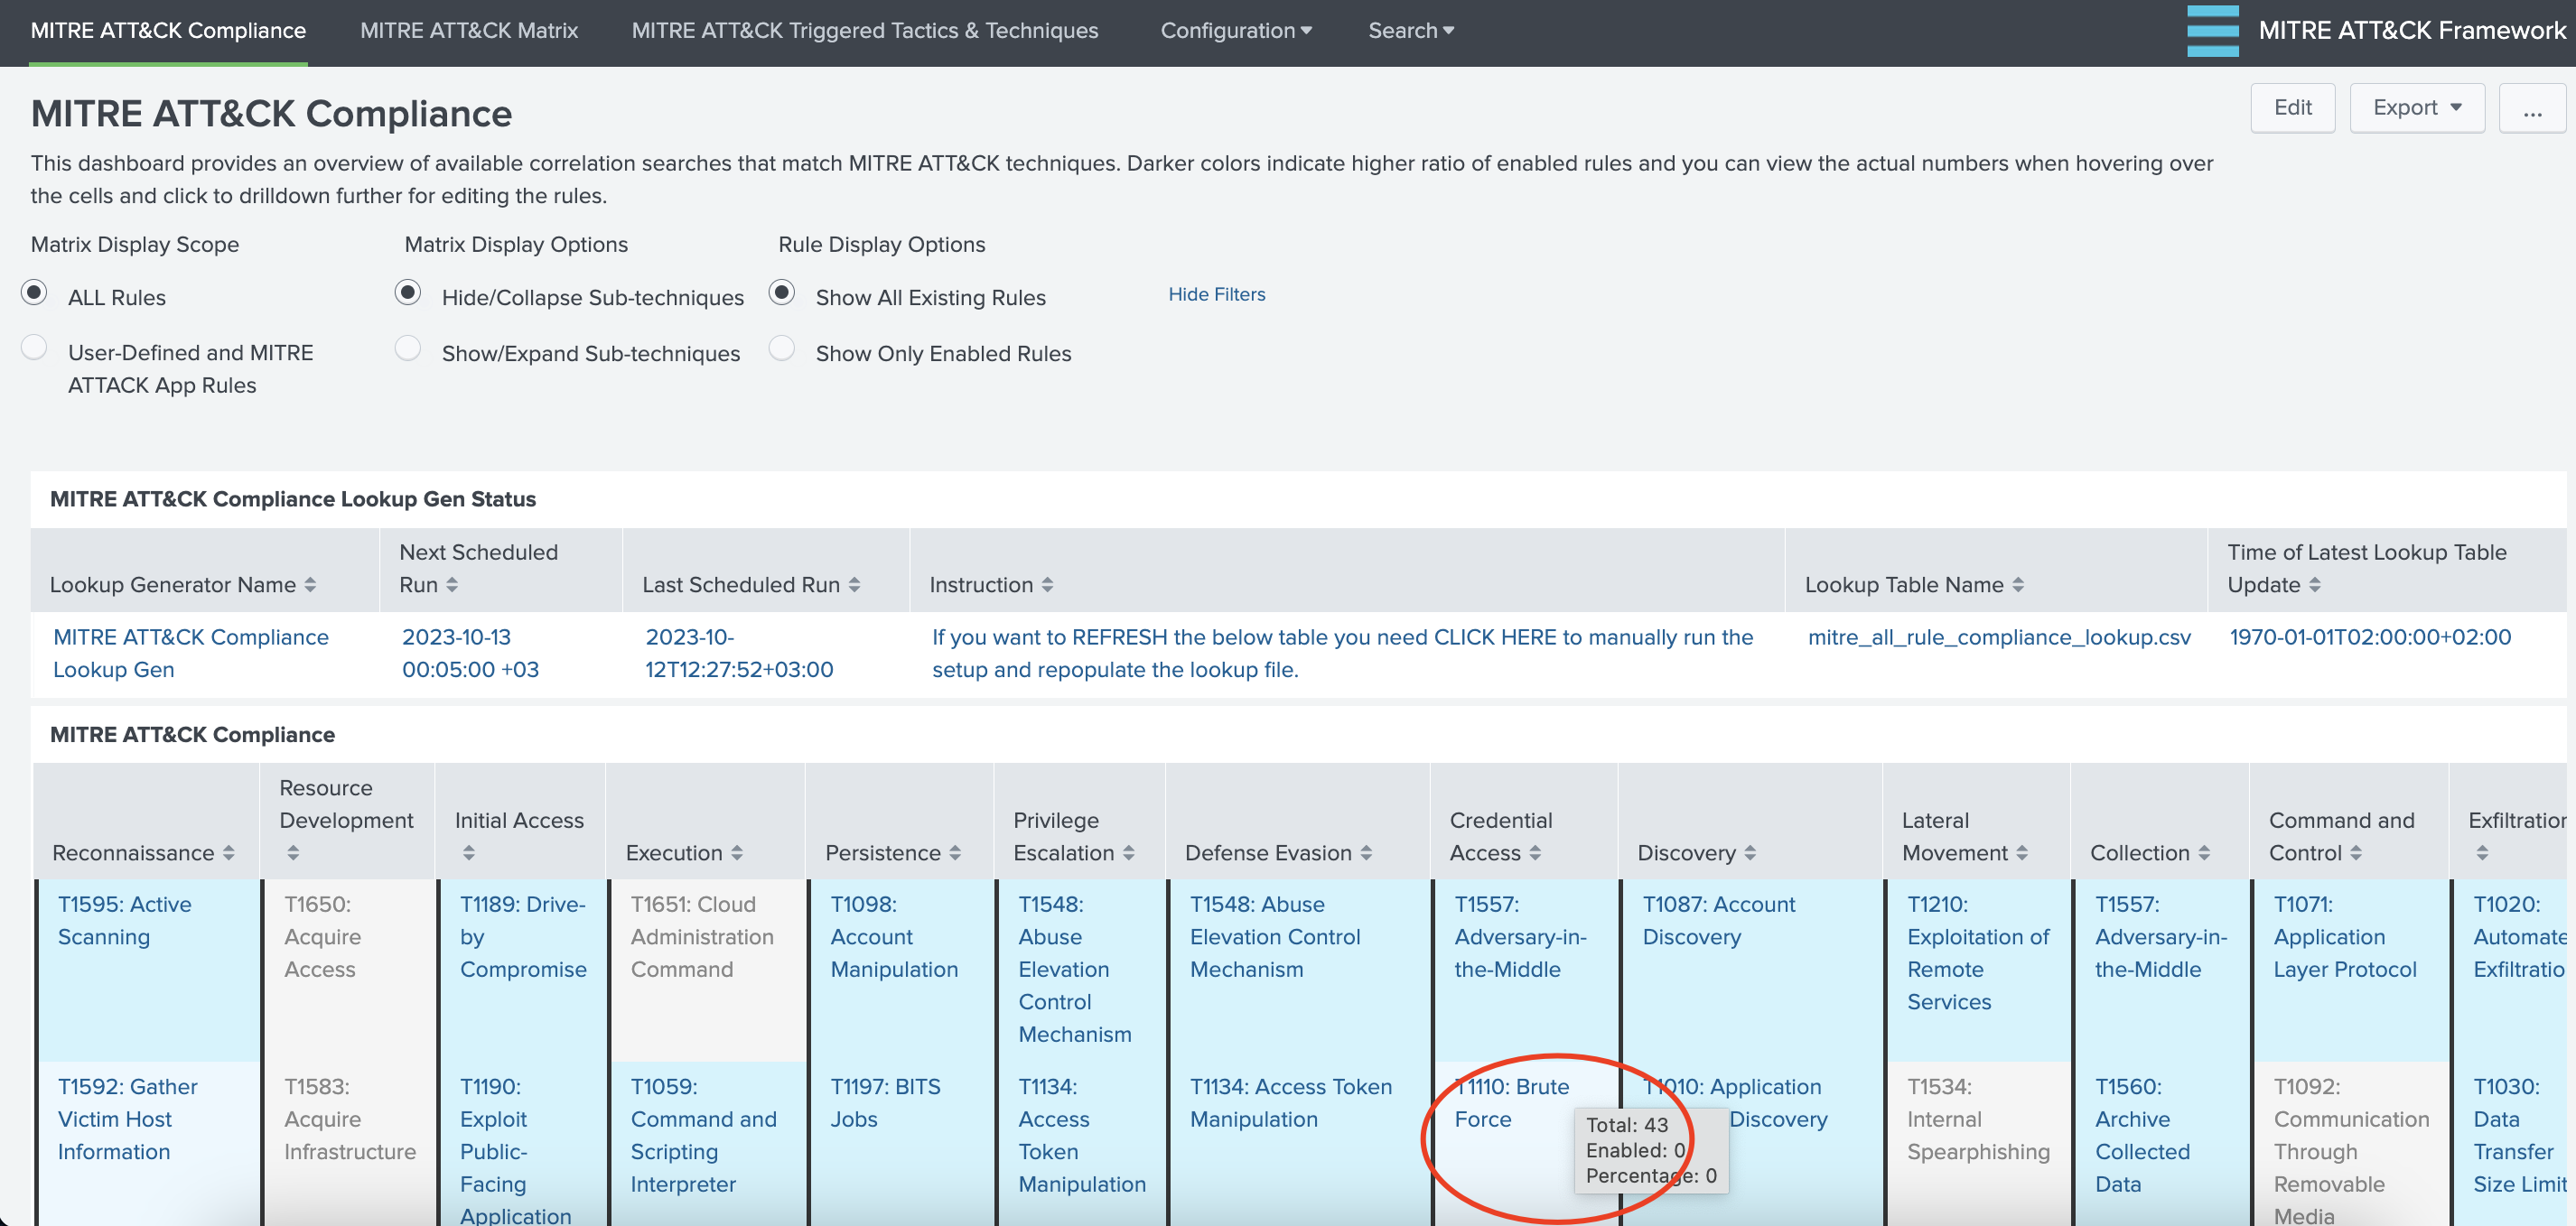Click the Hide Filters link
Screen dimensions: 2576x1226
pos(1216,294)
